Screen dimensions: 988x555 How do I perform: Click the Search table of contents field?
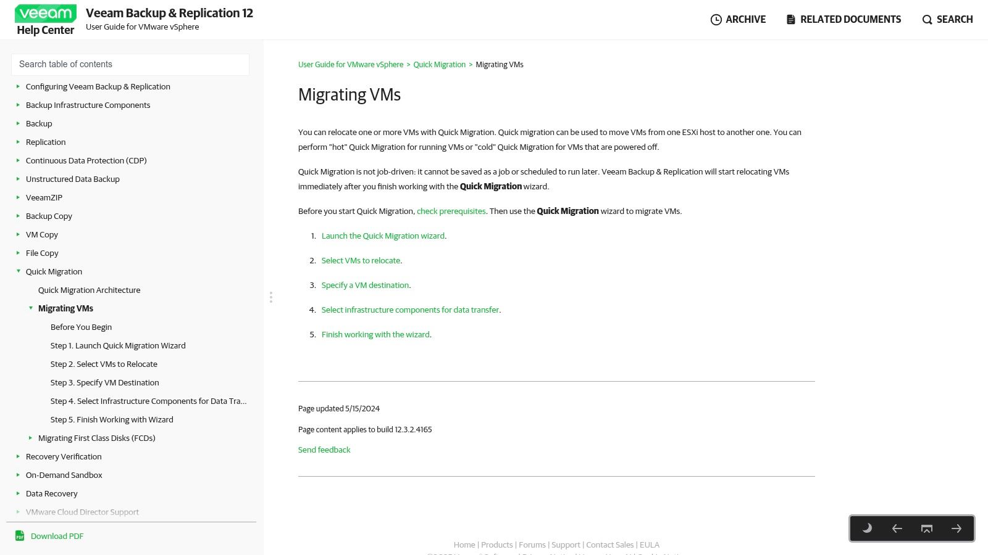pyautogui.click(x=130, y=64)
